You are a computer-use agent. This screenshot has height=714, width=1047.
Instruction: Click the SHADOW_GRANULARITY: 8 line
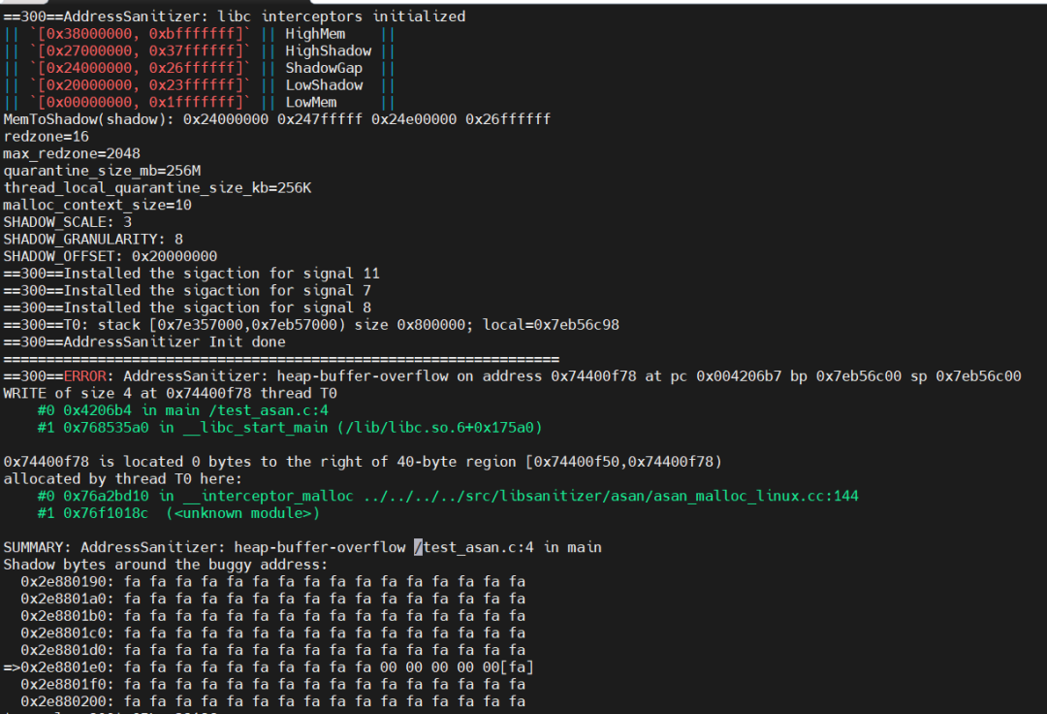(x=93, y=239)
